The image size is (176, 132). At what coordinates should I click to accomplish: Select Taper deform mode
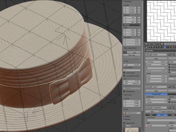[172, 115]
